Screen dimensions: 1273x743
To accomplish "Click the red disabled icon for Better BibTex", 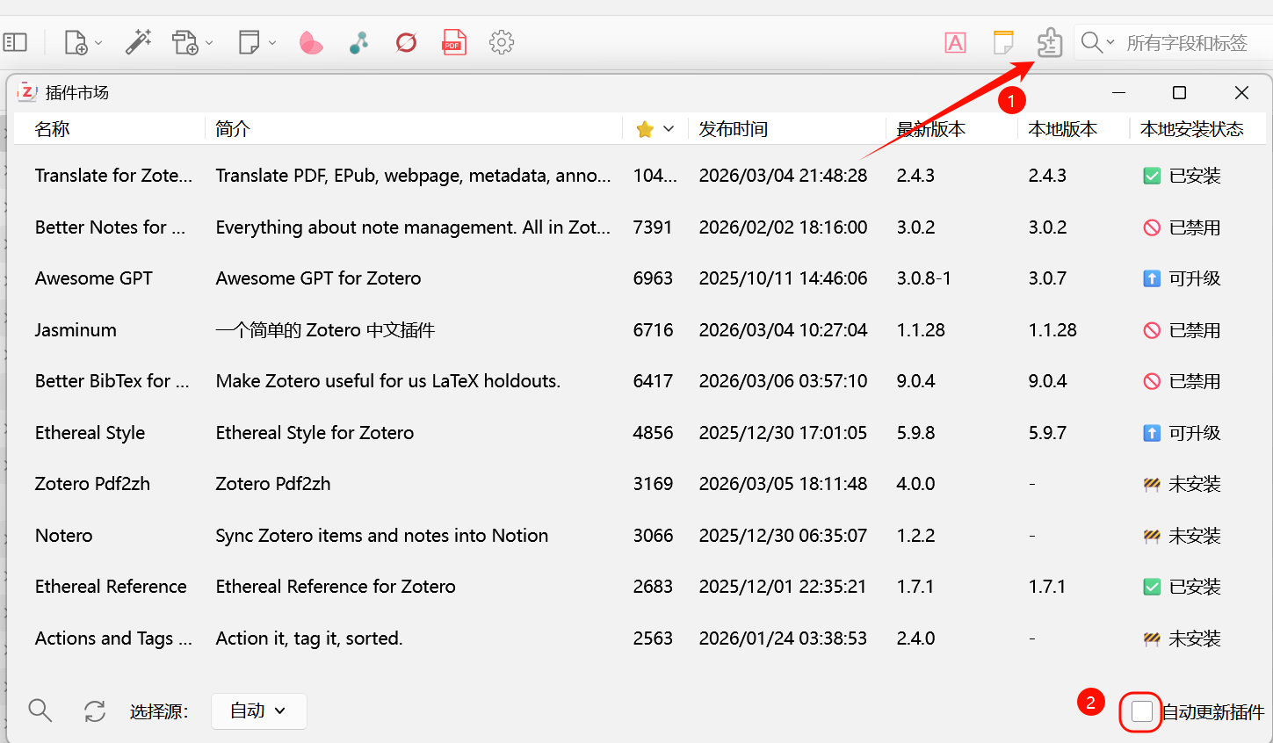I will click(x=1152, y=381).
